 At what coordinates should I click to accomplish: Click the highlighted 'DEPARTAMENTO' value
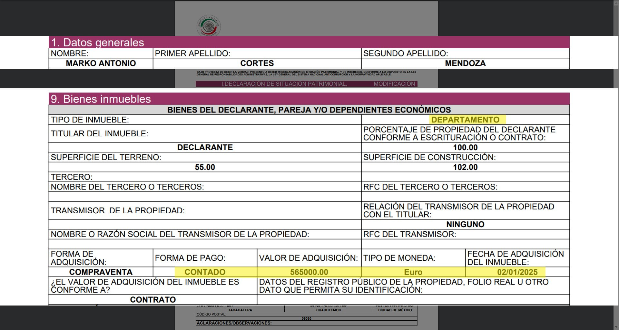[465, 120]
